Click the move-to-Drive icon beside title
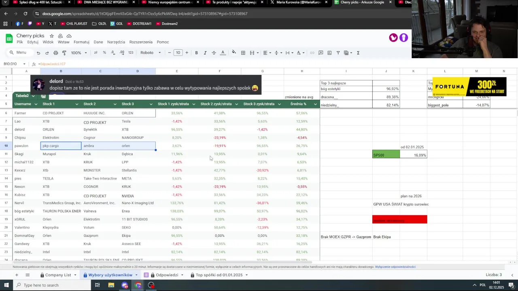Image resolution: width=518 pixels, height=291 pixels. (60, 36)
